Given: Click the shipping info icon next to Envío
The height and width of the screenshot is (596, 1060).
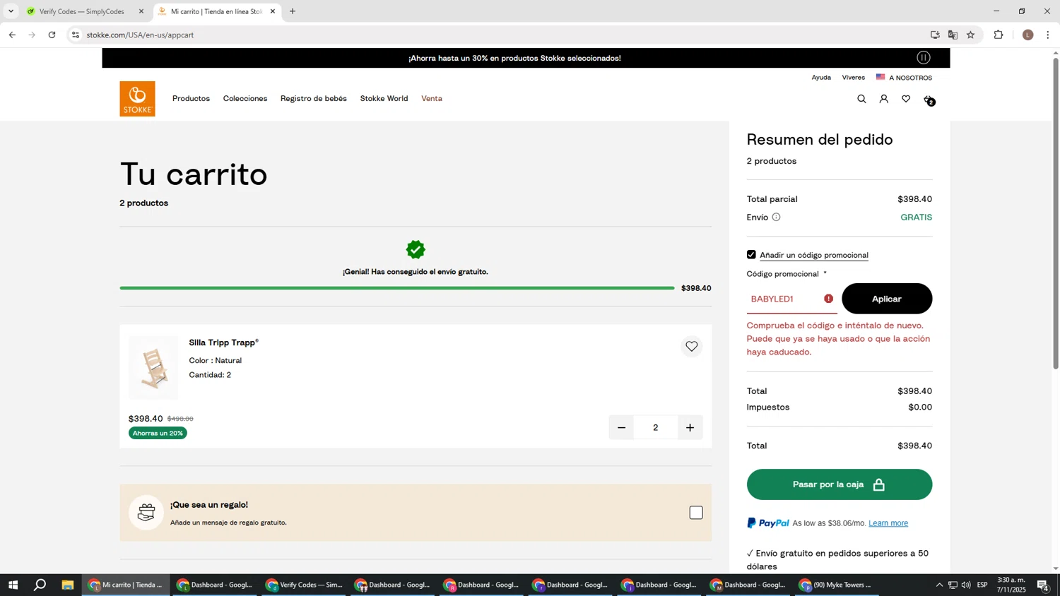Looking at the screenshot, I should click(x=776, y=217).
